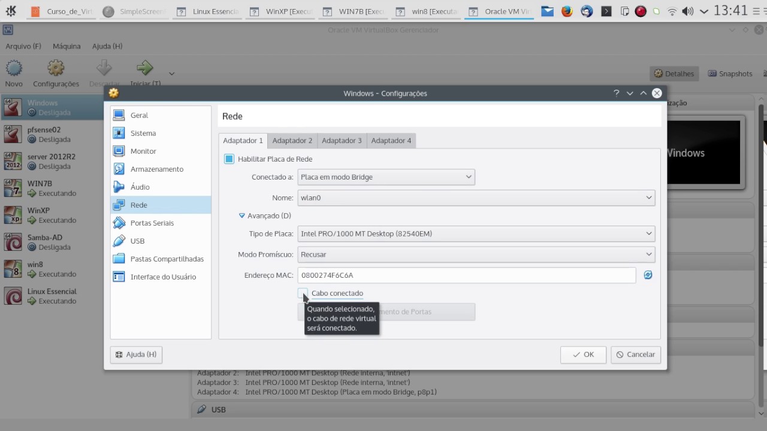Click the Wi-Fi network tray icon
Viewport: 767px width, 431px height.
672,11
